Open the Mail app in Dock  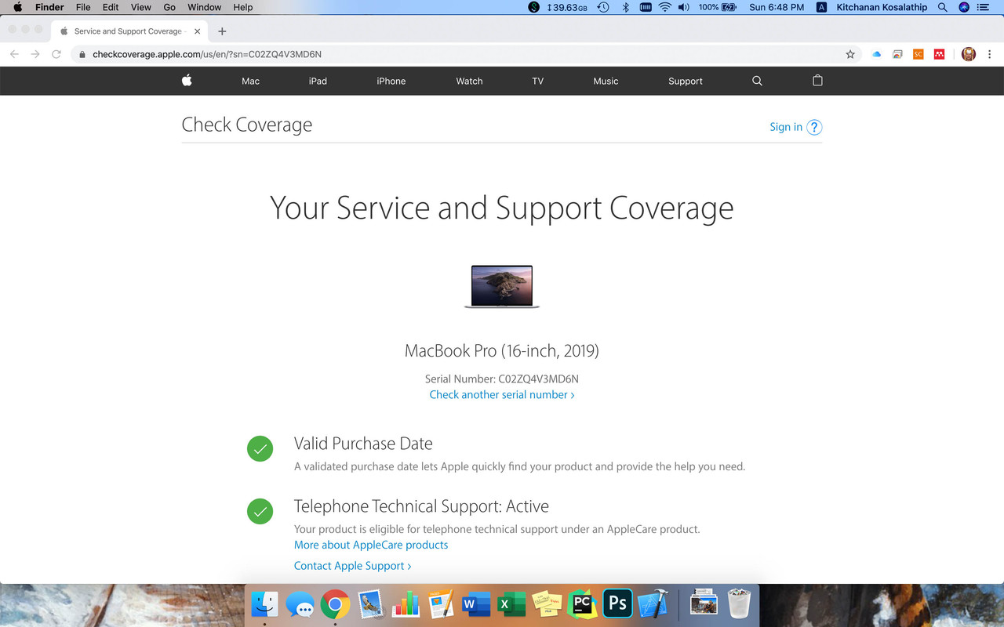click(370, 604)
